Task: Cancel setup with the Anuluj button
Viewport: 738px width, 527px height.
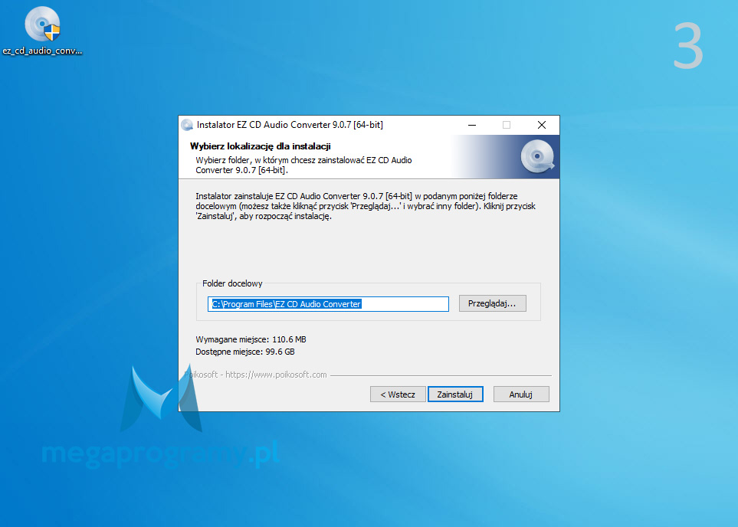Action: pyautogui.click(x=521, y=394)
